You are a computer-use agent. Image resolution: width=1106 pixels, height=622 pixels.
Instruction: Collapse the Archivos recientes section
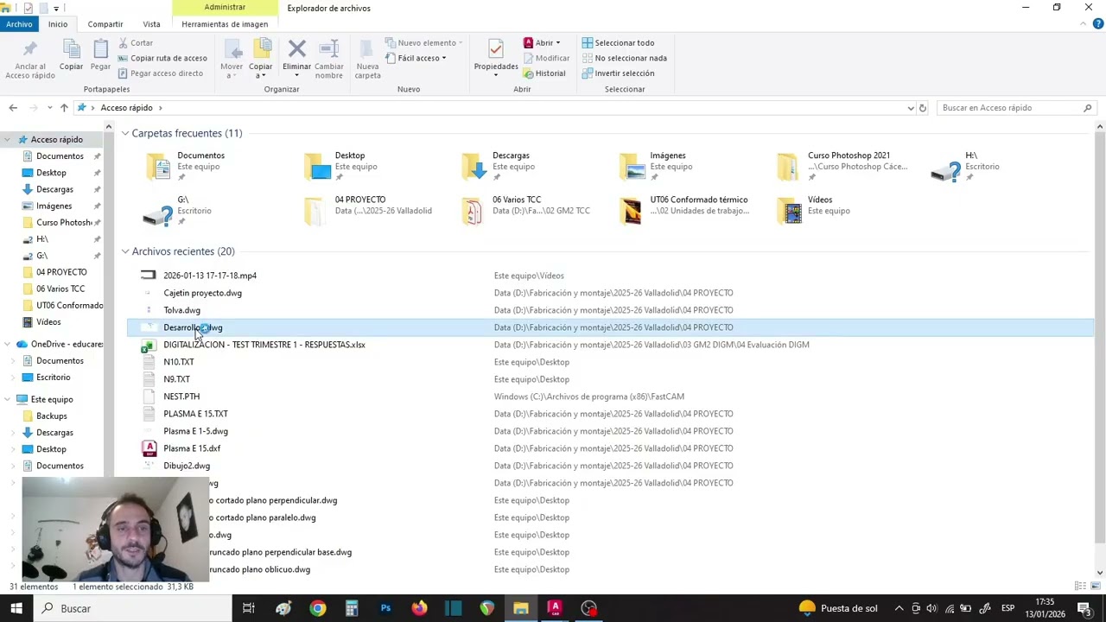[x=125, y=251]
